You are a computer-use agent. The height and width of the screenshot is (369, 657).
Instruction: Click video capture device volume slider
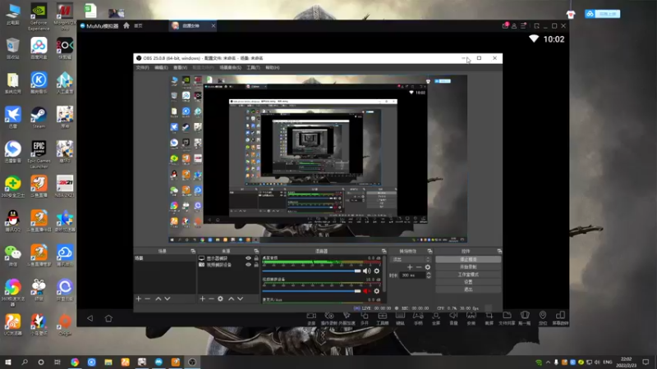(311, 291)
